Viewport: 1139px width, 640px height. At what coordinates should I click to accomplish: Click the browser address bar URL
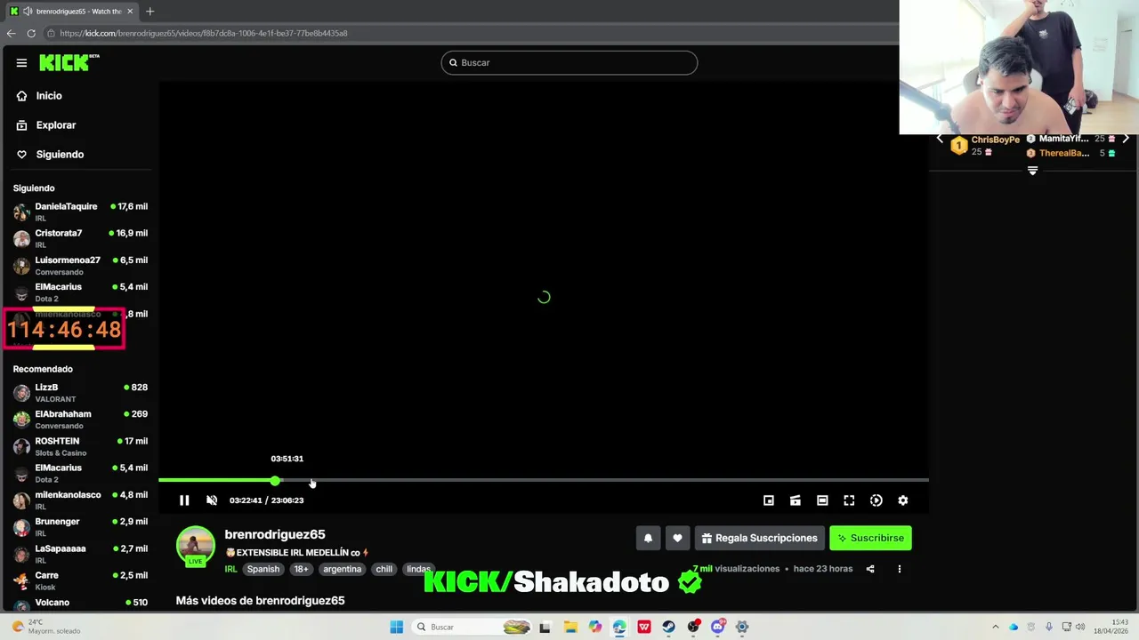[x=204, y=33]
